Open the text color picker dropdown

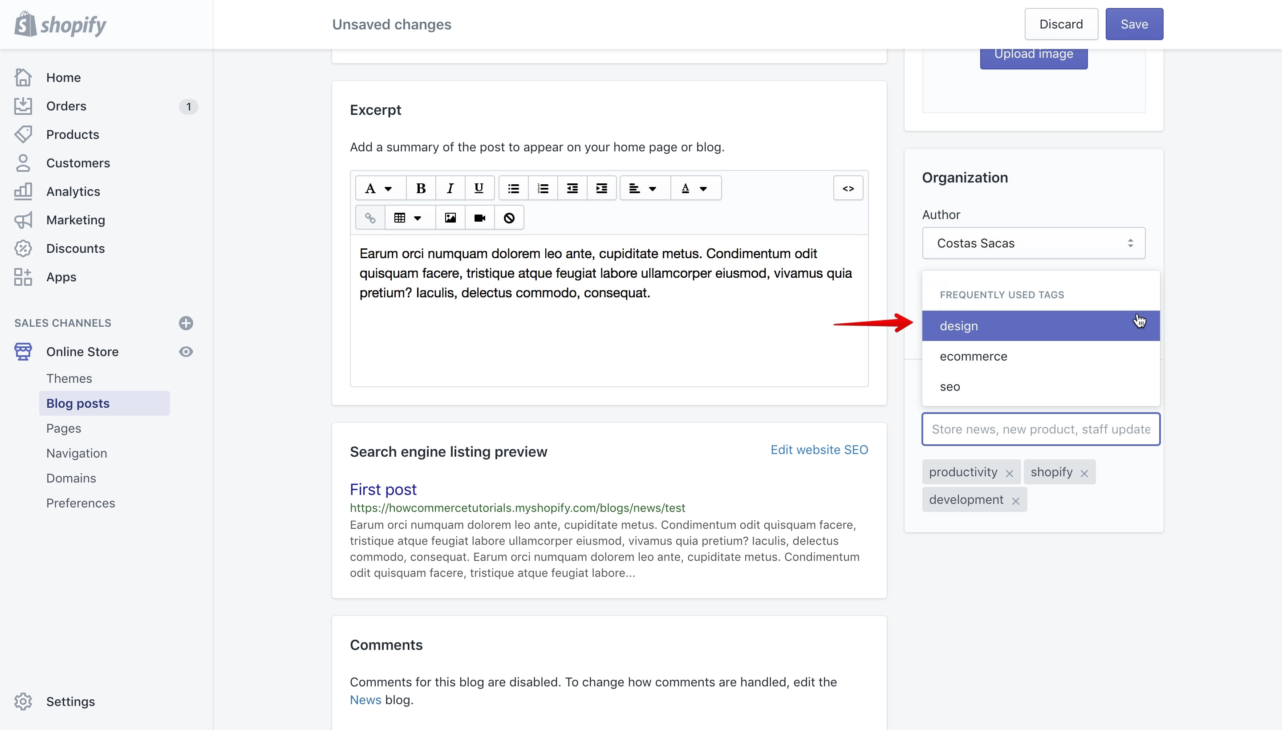(x=696, y=189)
